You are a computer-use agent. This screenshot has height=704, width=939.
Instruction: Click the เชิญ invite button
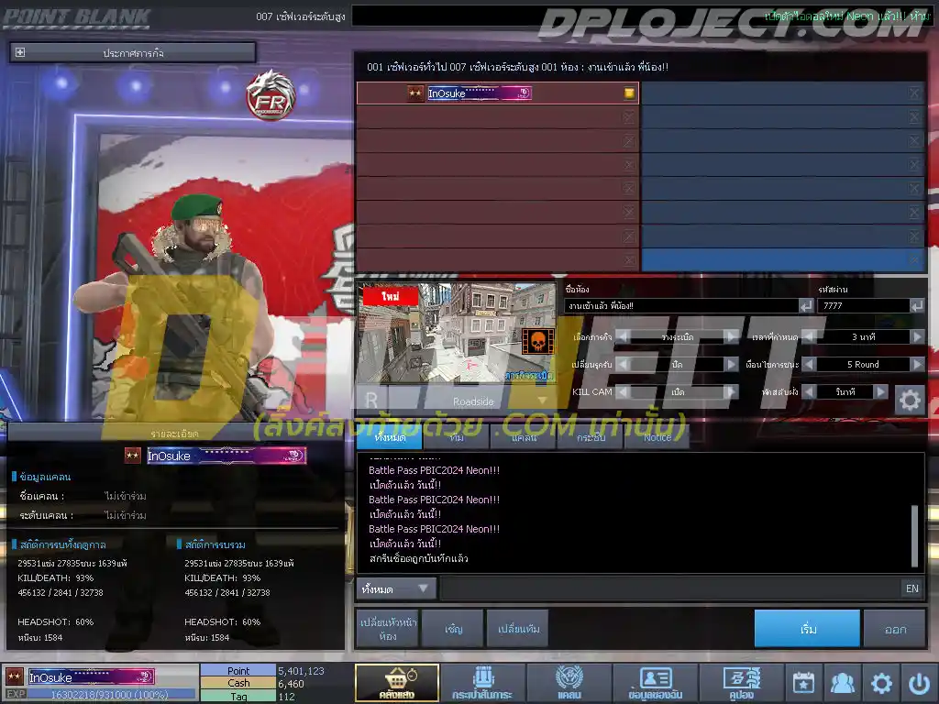453,629
